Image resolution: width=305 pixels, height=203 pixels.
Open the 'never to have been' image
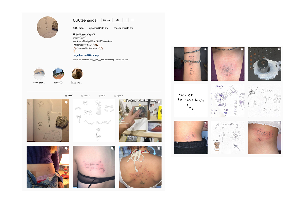coord(191,101)
